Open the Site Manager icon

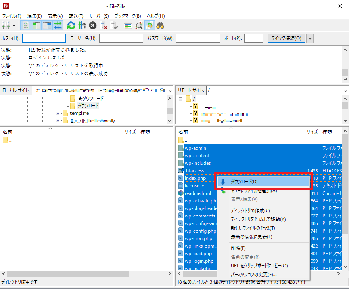tap(6, 25)
